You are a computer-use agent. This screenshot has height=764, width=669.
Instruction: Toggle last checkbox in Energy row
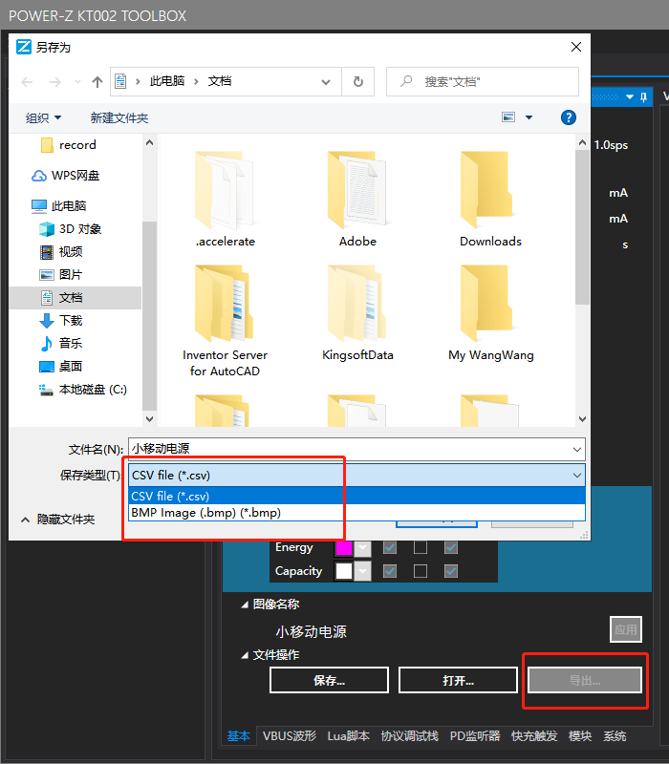click(x=451, y=547)
